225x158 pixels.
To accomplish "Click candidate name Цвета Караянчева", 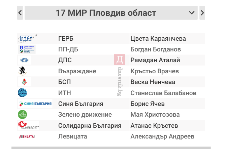I will 158,39.
